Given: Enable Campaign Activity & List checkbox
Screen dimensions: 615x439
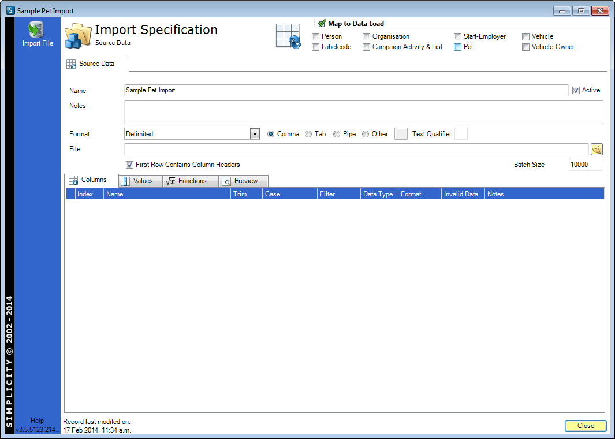Looking at the screenshot, I should click(x=366, y=47).
